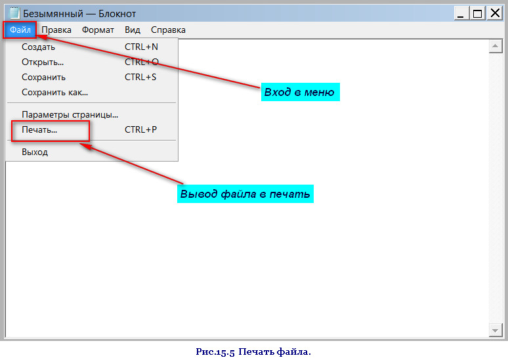Select Печать... to print the file
508x362 pixels.
[x=39, y=129]
